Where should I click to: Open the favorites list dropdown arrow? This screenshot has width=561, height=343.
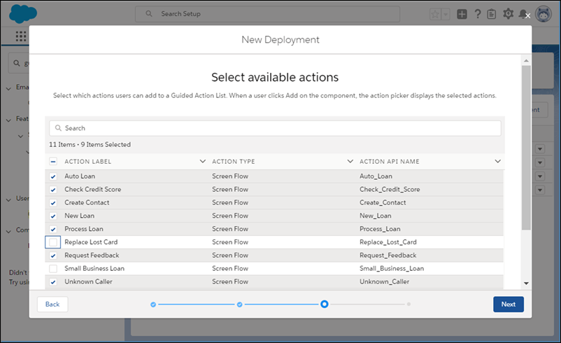pos(446,14)
